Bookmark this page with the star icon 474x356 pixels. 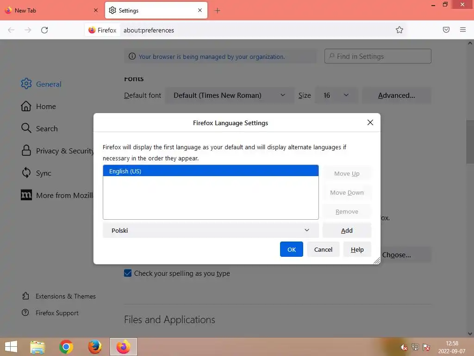[399, 30]
